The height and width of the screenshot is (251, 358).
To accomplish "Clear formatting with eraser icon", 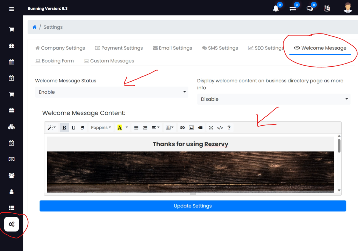I will (x=83, y=127).
